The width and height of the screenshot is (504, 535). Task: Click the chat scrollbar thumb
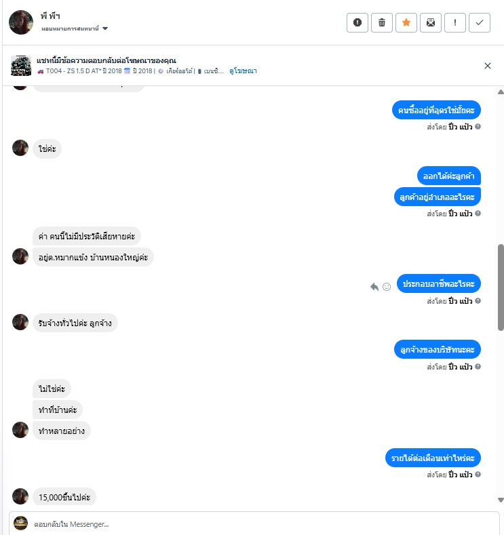pos(501,288)
